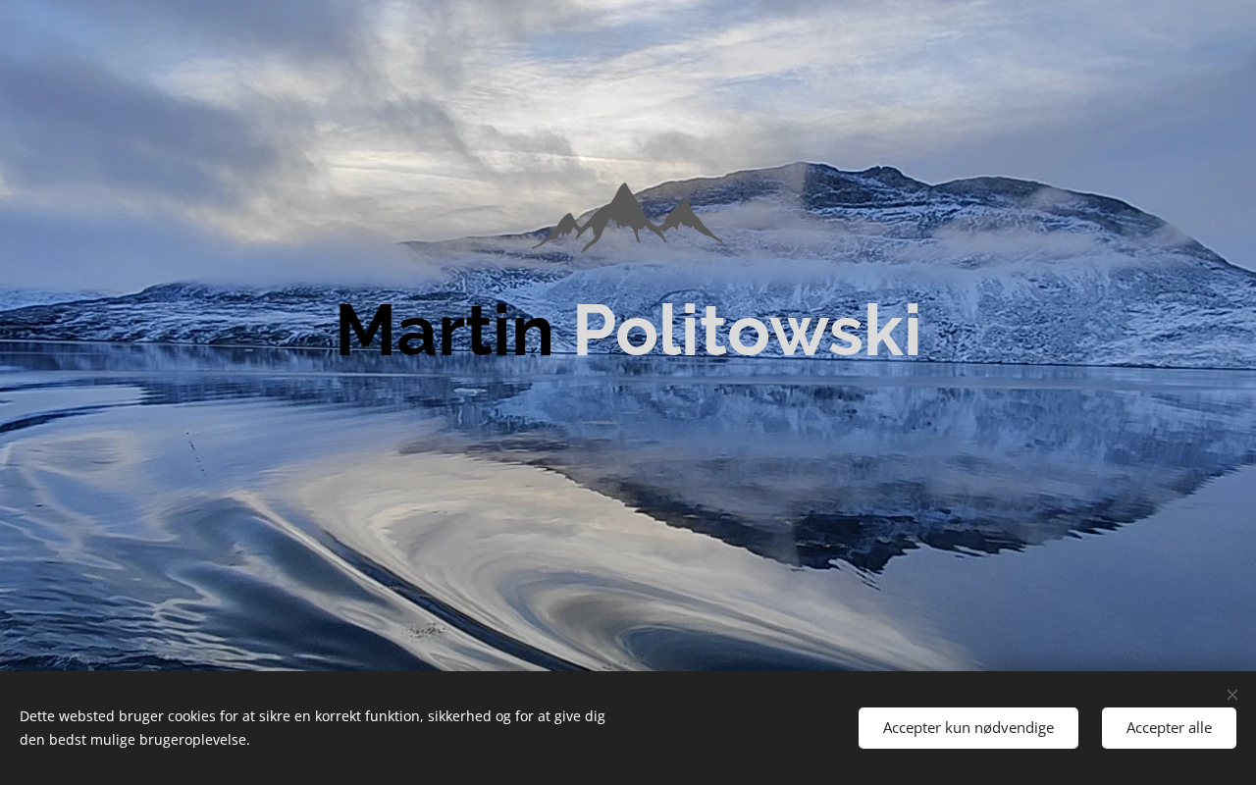
Task: Click the letter M of Martin
Action: tap(368, 332)
